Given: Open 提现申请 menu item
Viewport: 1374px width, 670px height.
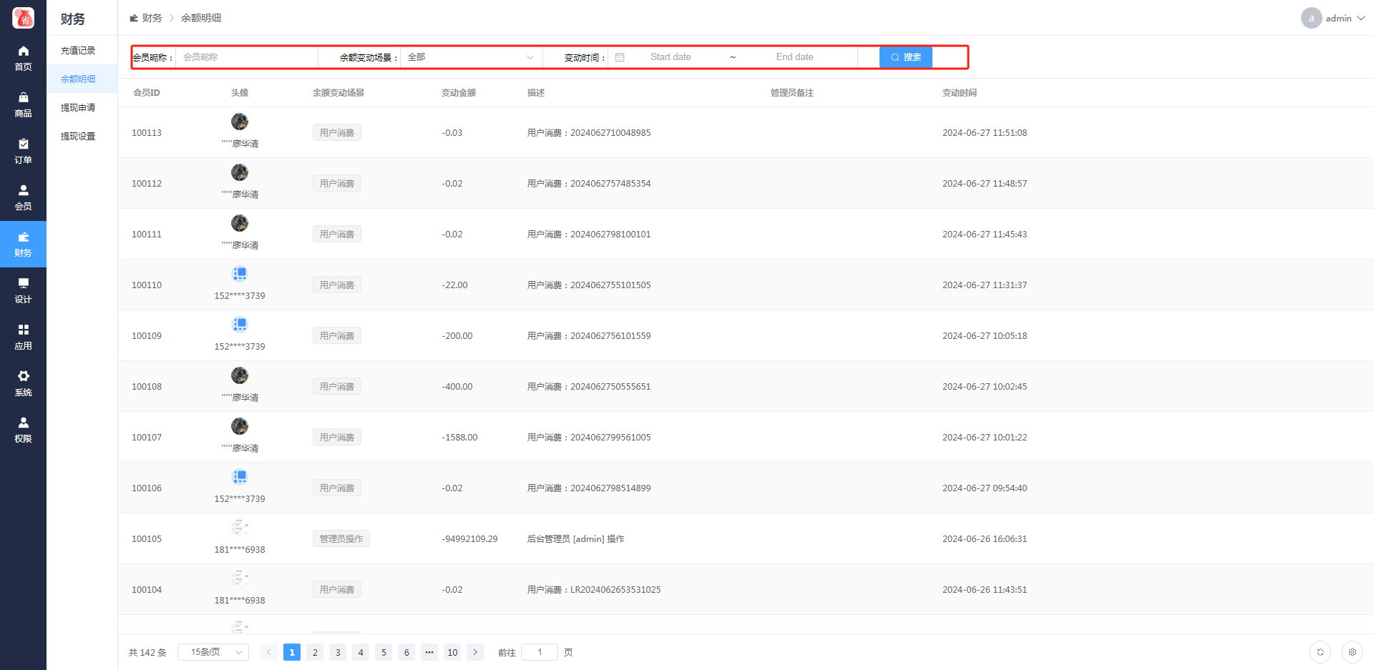Looking at the screenshot, I should pos(78,108).
